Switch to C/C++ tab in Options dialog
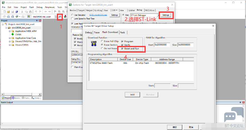 (x=115, y=10)
